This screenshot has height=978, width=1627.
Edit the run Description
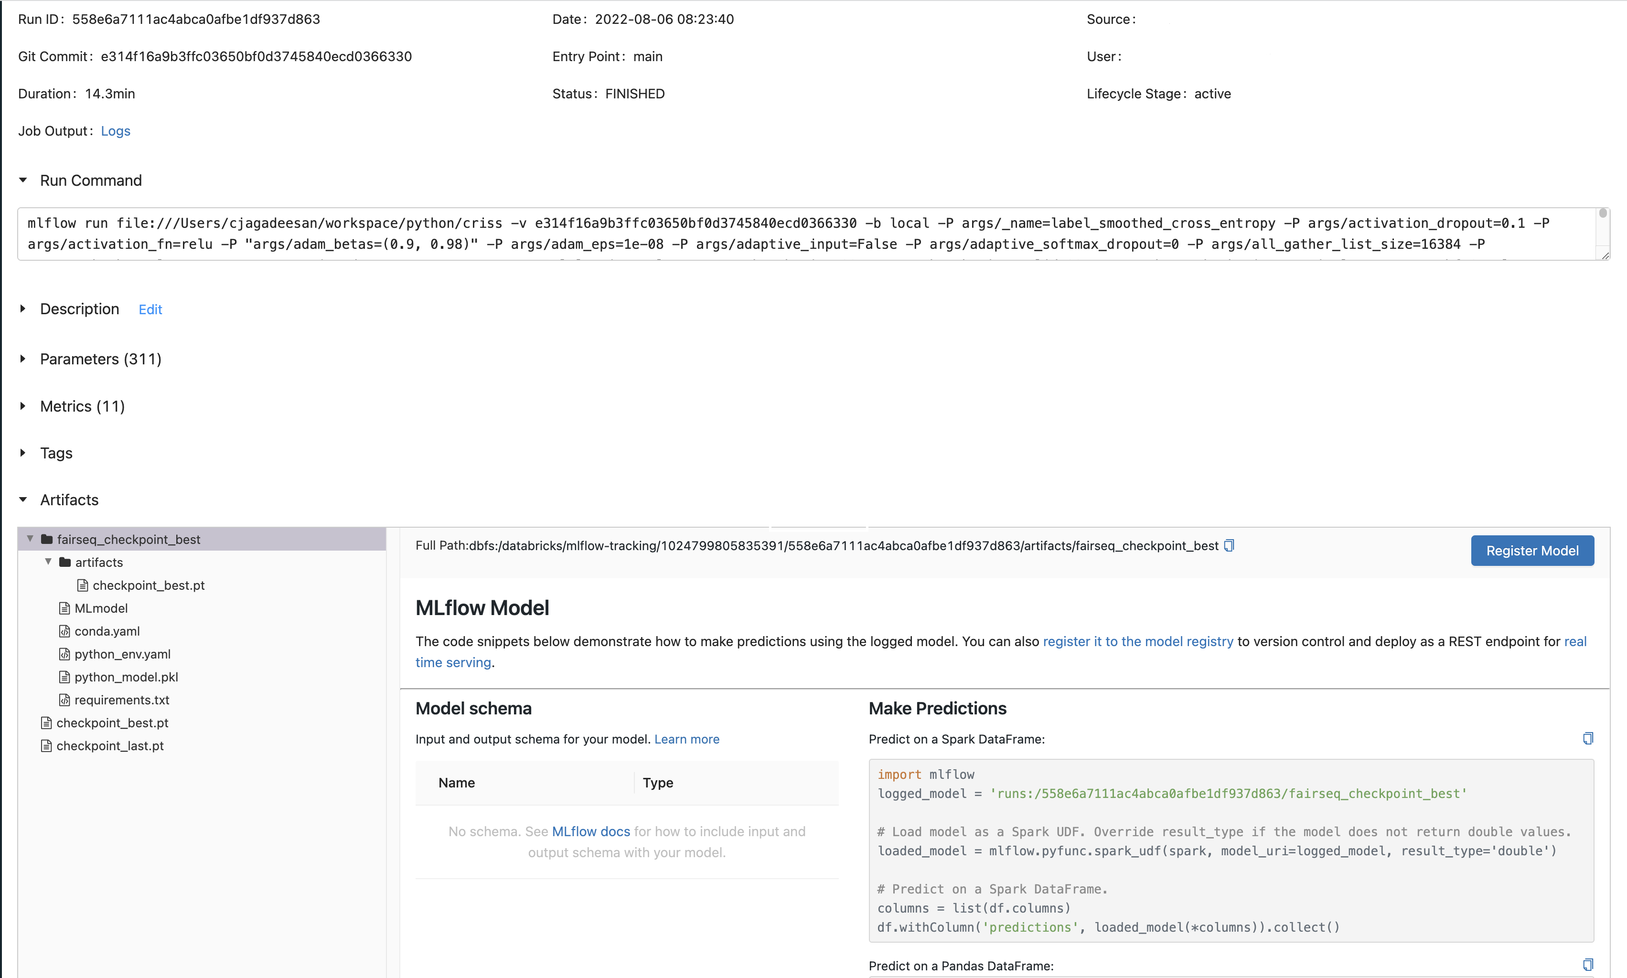[x=150, y=310]
